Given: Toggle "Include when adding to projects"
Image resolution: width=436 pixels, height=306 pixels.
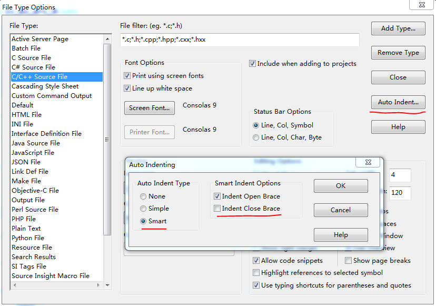Looking at the screenshot, I should click(x=253, y=63).
